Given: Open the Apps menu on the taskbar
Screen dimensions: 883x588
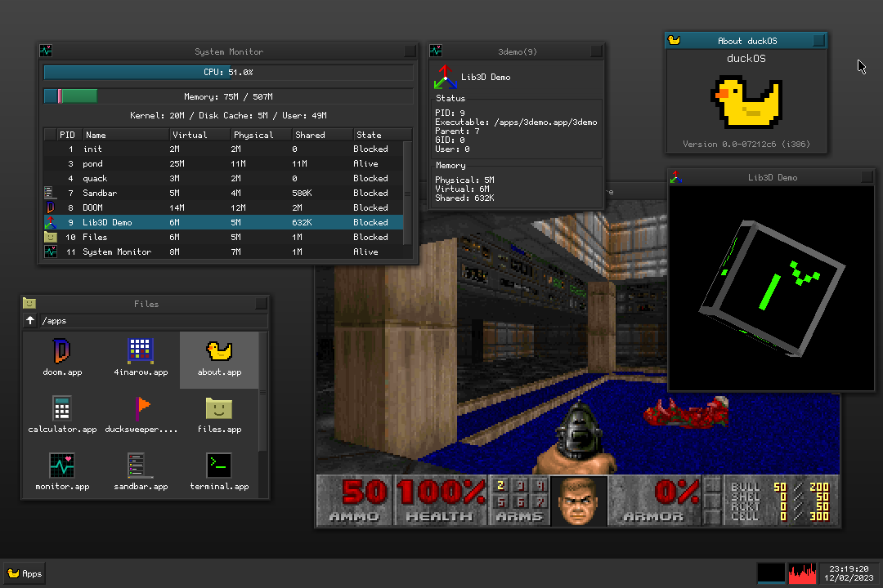Looking at the screenshot, I should pyautogui.click(x=25, y=573).
